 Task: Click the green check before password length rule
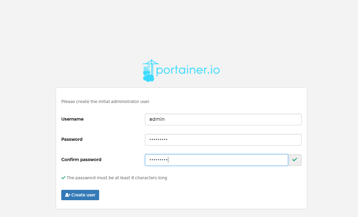point(63,178)
